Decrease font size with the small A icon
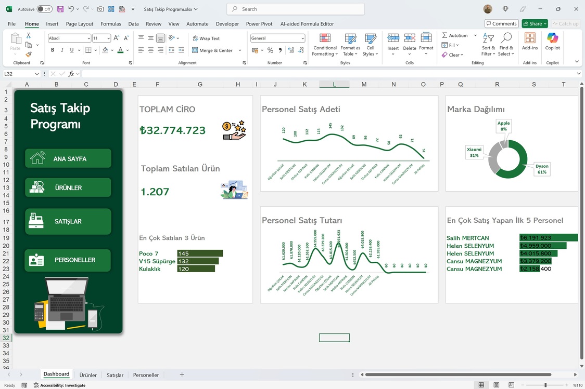Viewport: 585px width, 389px height. coord(126,38)
